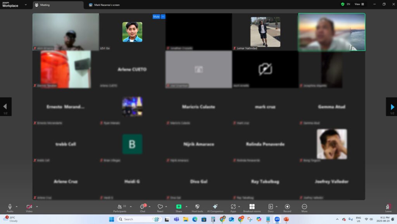This screenshot has height=224, width=397.
Task: Open Breakout rooms
Action: [252, 207]
